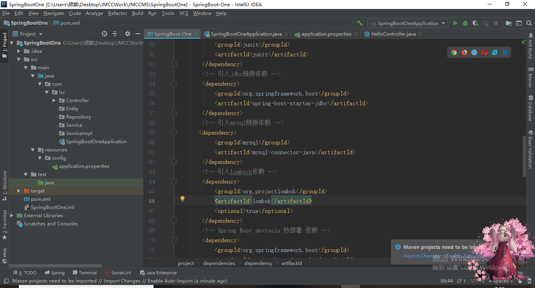Screen dimensions: 535x288
Task: Switch to application.properties editor tab
Action: (326, 34)
